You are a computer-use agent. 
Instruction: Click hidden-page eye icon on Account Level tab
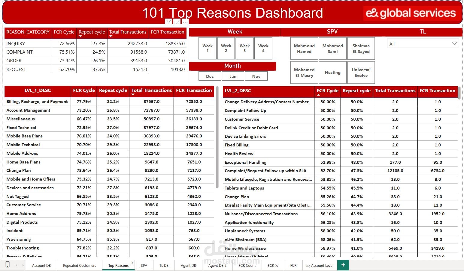point(308,266)
